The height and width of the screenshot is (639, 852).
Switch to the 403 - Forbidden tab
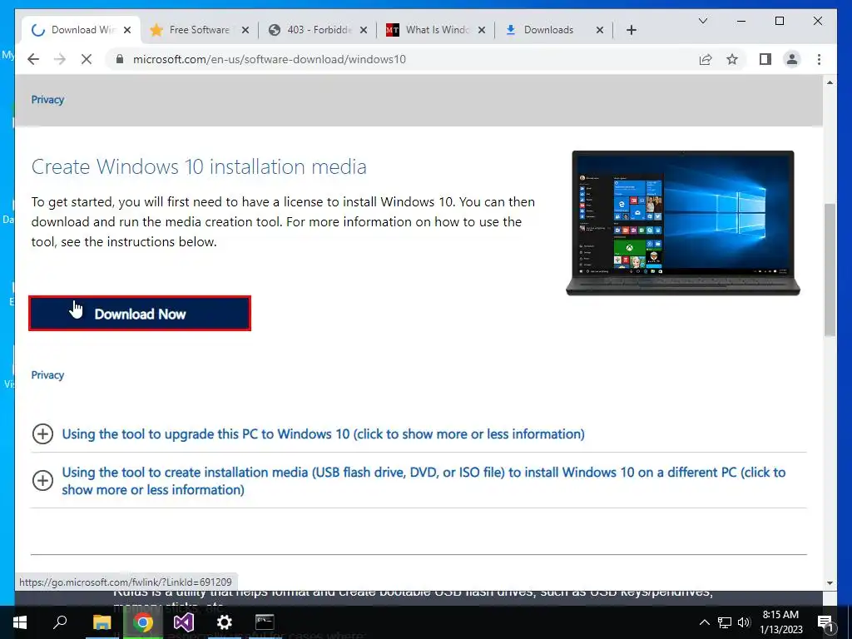318,30
